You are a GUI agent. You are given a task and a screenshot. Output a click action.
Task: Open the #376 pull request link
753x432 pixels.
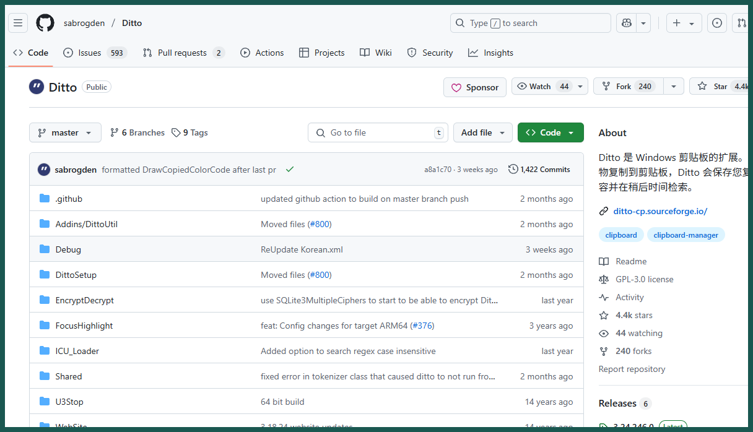422,326
